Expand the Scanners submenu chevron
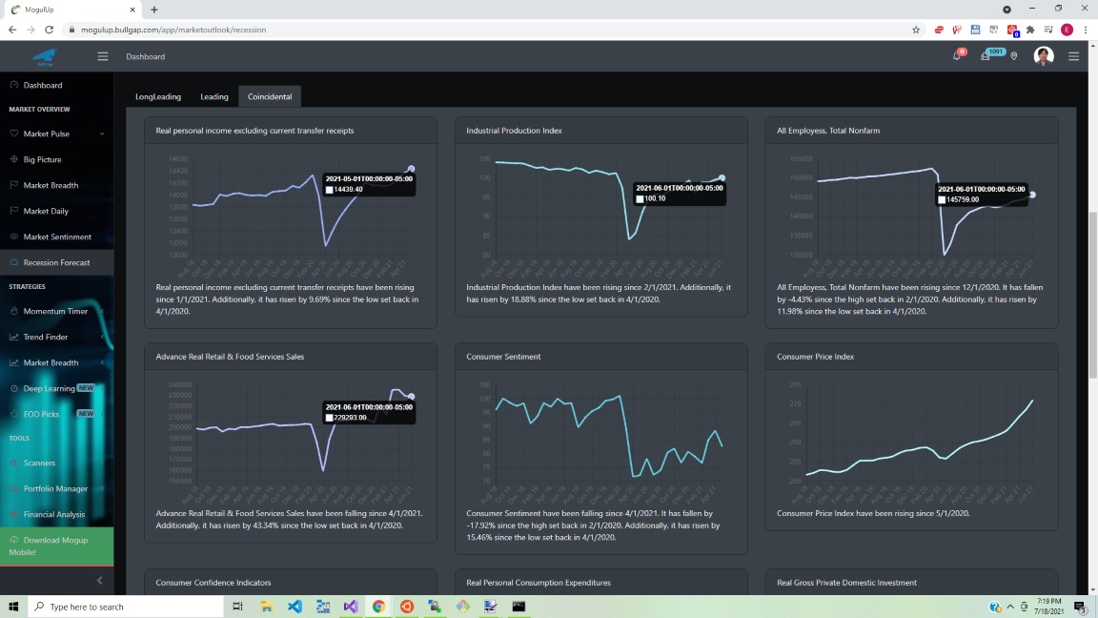Screen dimensions: 1098x618 102,463
